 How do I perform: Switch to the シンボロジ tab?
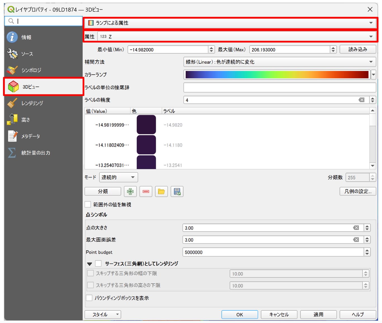pos(44,70)
